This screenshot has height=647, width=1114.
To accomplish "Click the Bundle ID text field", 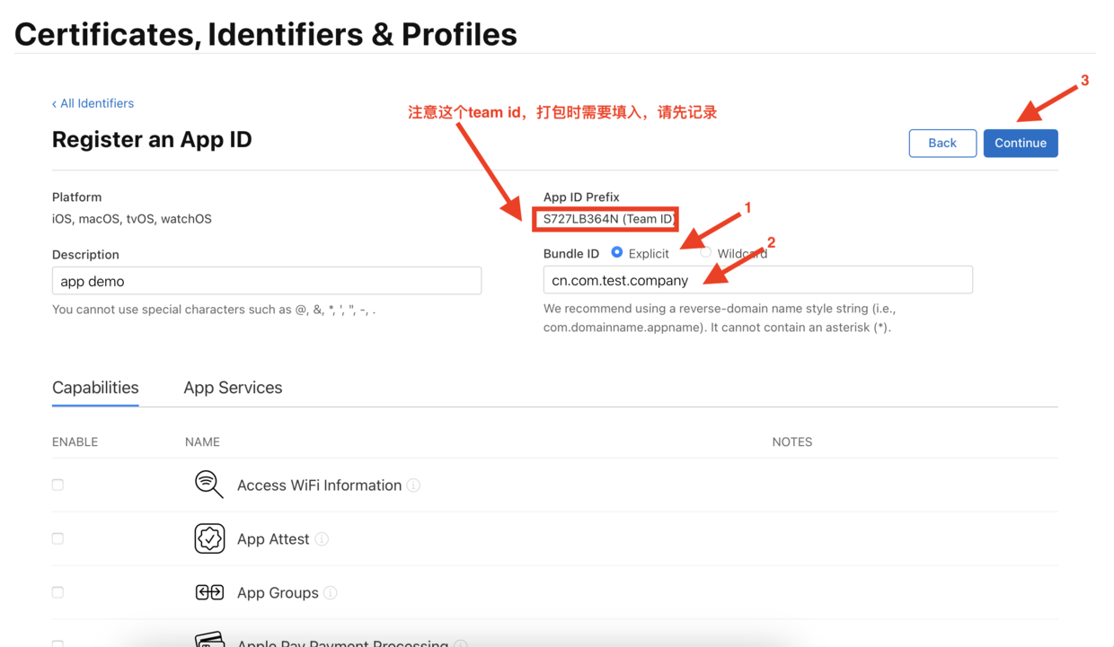I will click(758, 280).
